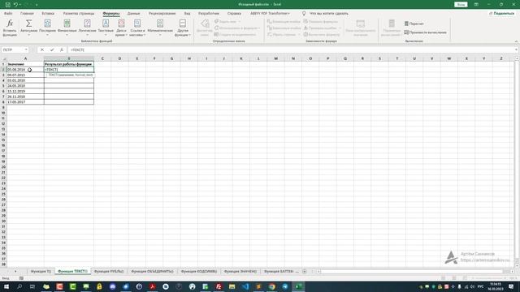This screenshot has height=292, width=520.
Task: Cancel formula entry with the X icon
Action: tap(42, 49)
